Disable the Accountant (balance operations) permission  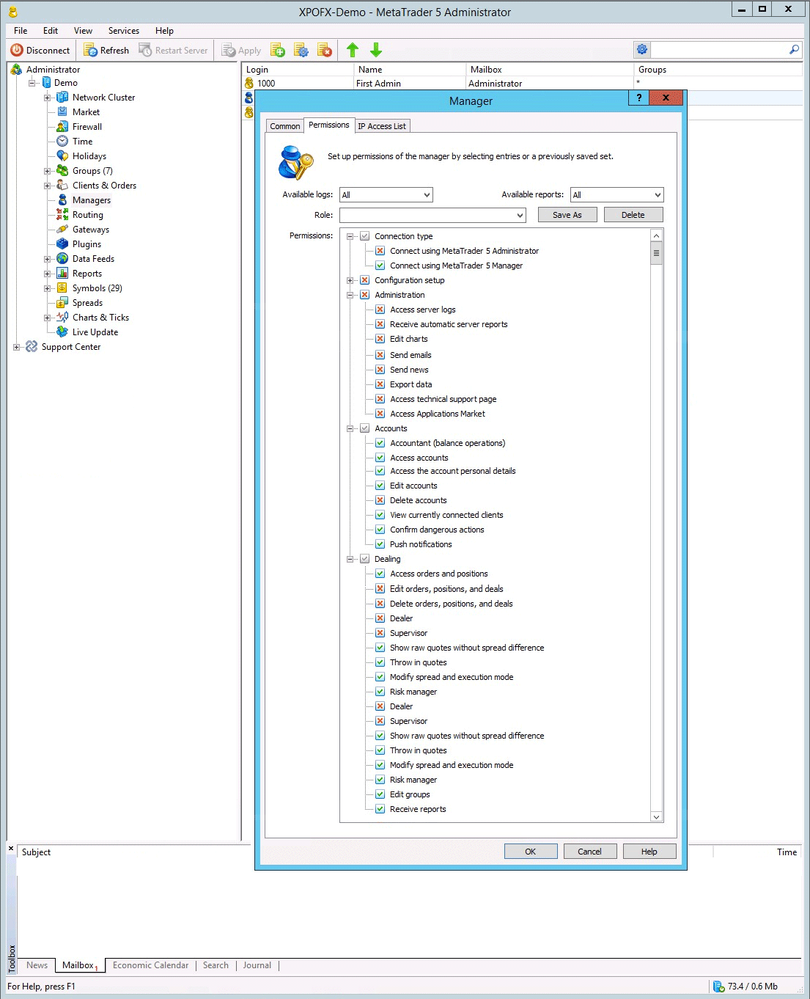(x=380, y=443)
